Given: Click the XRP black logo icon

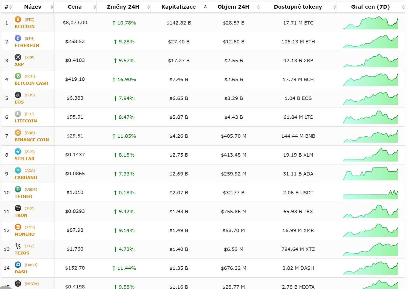Looking at the screenshot, I should 18,57.
